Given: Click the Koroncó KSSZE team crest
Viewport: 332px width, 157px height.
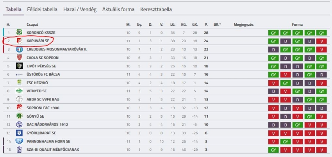Looking at the screenshot, I should 20,32.
